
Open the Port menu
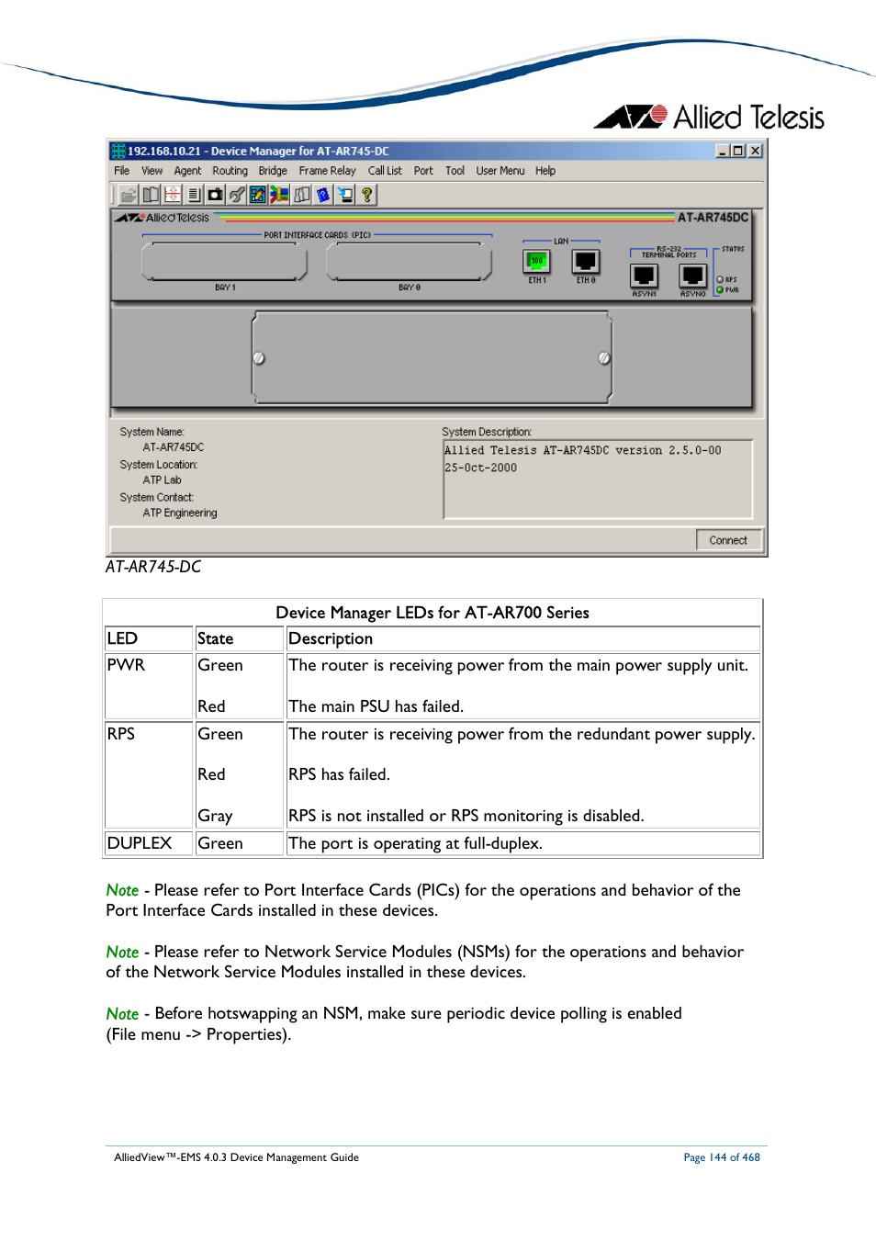pos(423,171)
